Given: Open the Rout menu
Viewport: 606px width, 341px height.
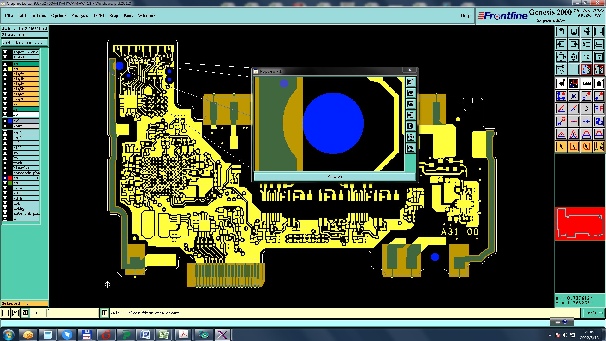Looking at the screenshot, I should click(x=128, y=15).
